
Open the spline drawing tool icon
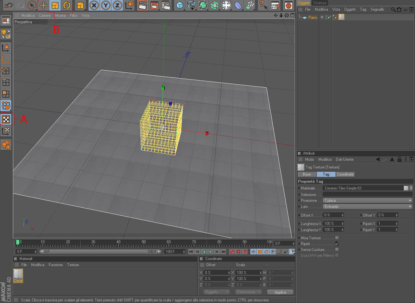191,5
